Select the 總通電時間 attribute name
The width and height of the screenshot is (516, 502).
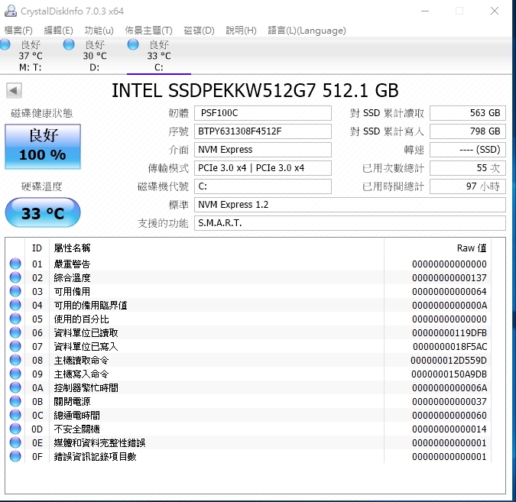coord(76,416)
